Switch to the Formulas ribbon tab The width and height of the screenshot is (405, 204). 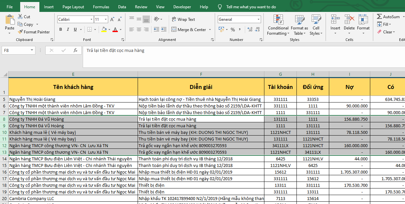101,7
